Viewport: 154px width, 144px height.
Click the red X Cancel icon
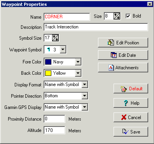tap(124, 117)
